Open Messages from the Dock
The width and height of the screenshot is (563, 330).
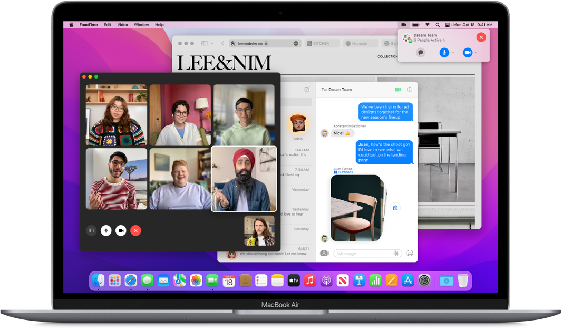pyautogui.click(x=147, y=280)
